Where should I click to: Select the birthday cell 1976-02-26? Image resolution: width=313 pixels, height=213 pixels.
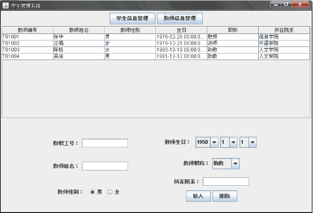[x=181, y=37]
